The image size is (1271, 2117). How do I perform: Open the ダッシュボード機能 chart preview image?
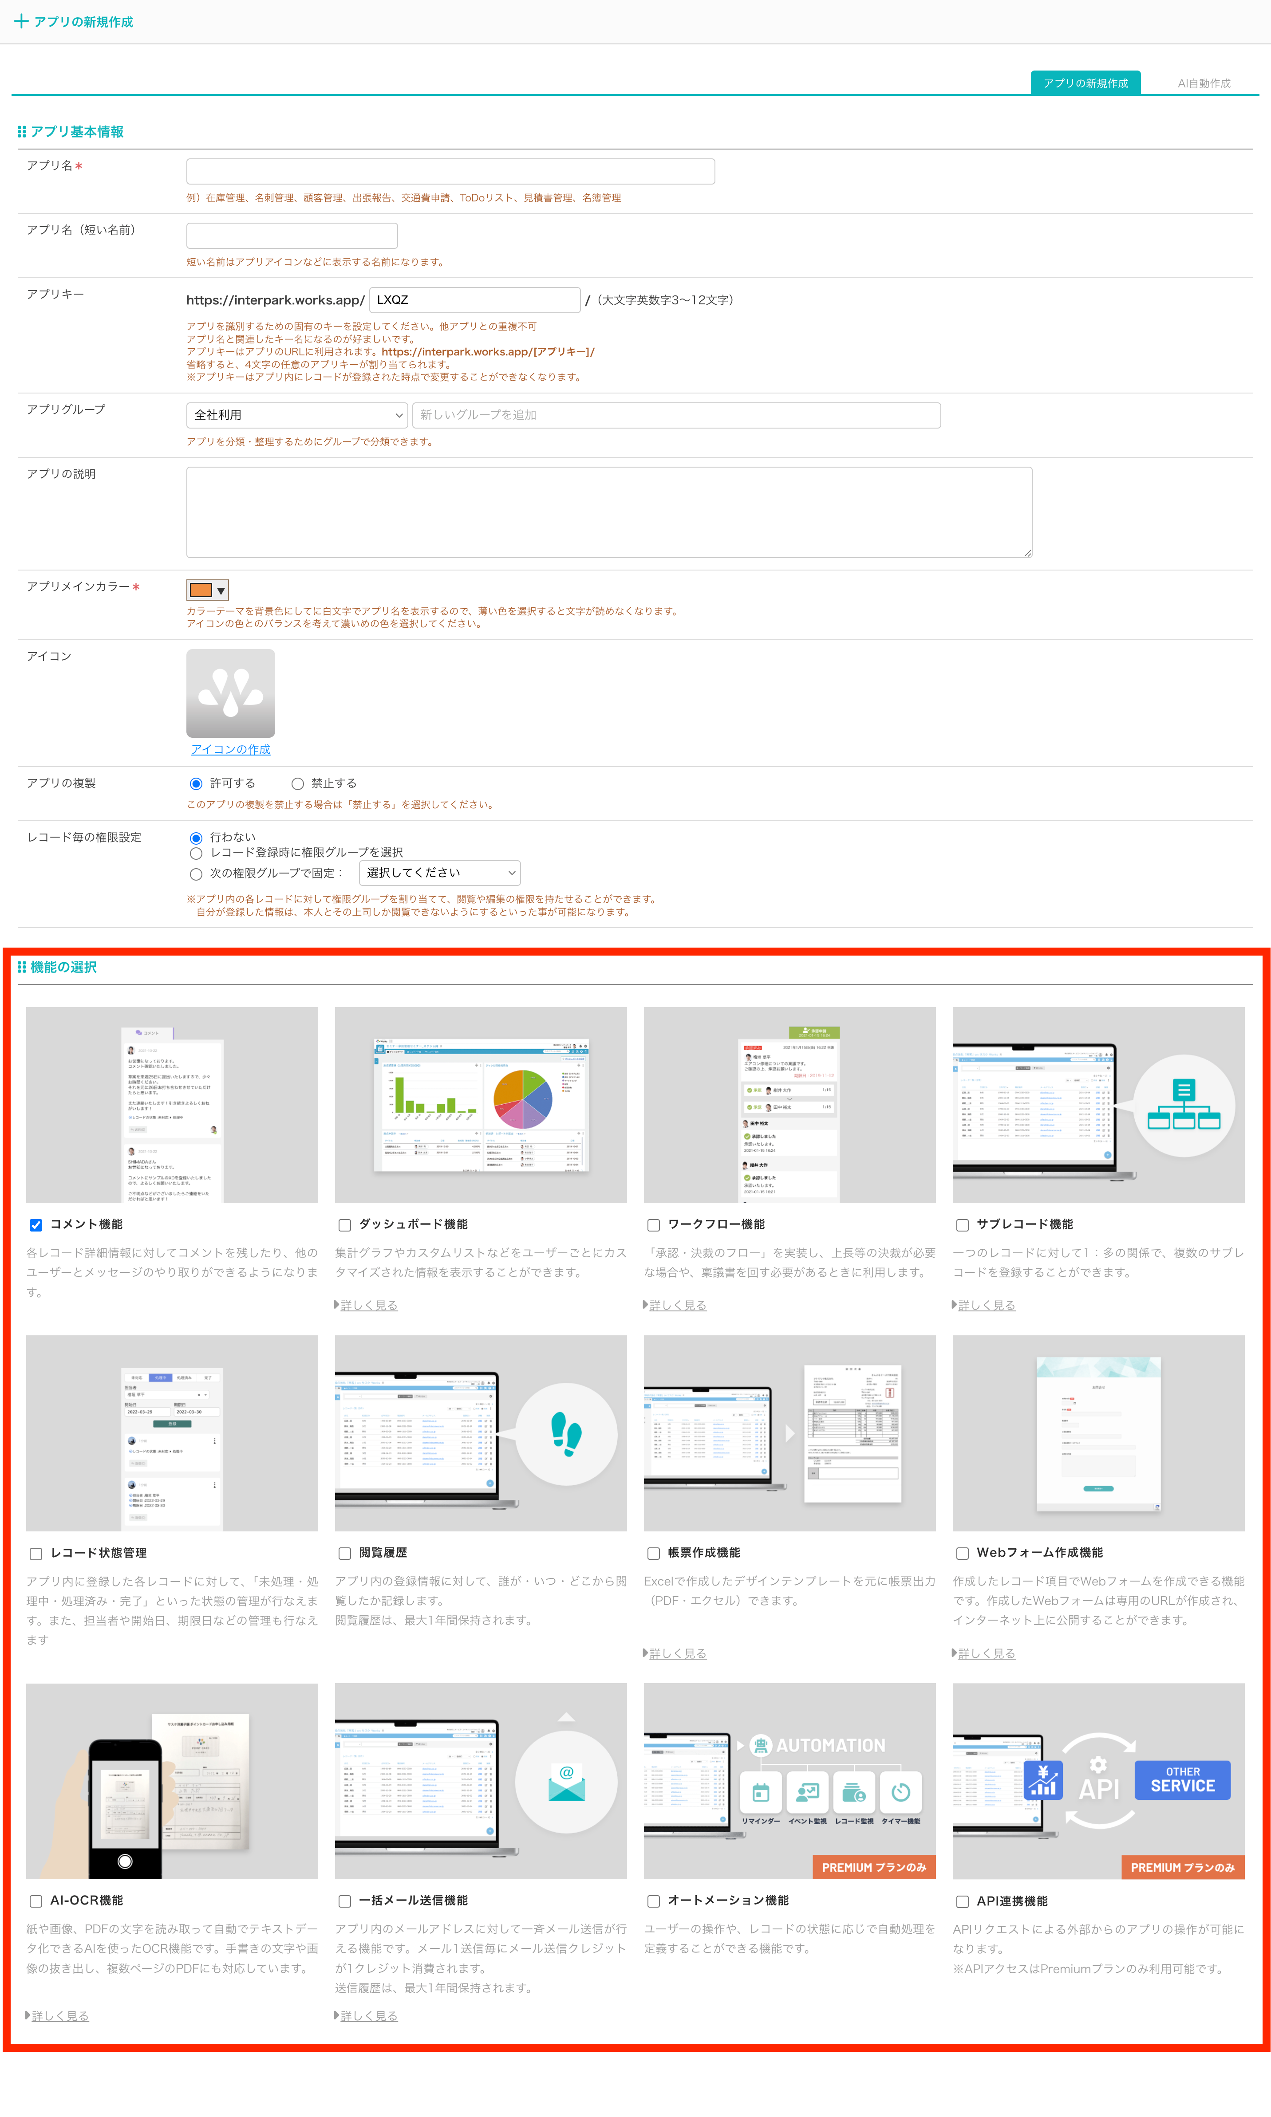(x=481, y=1104)
